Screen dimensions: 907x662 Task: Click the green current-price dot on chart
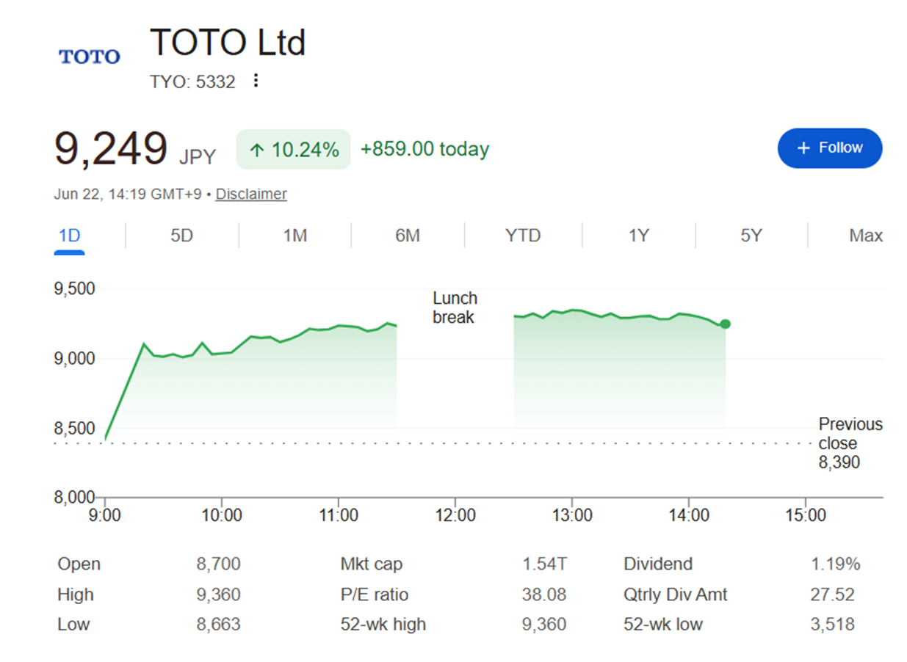(725, 324)
